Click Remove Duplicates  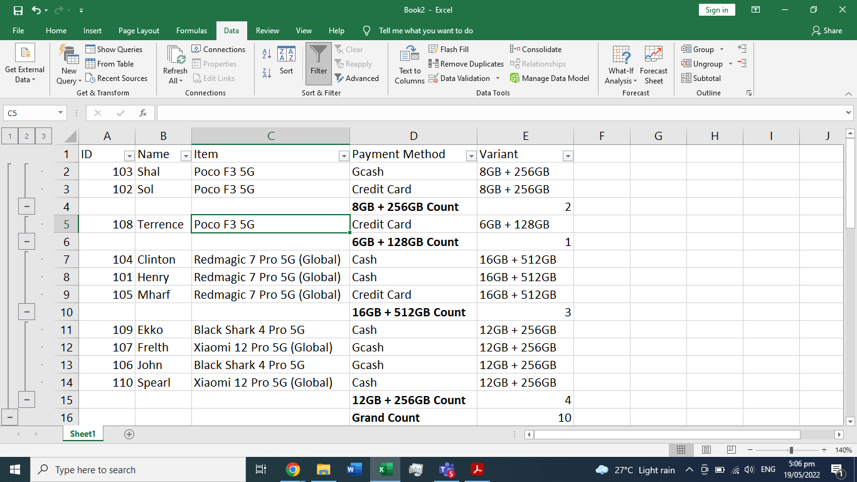[466, 63]
